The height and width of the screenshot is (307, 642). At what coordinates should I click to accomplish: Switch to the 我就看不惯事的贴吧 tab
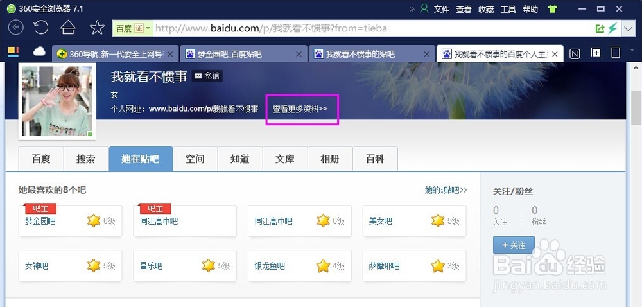tap(372, 53)
